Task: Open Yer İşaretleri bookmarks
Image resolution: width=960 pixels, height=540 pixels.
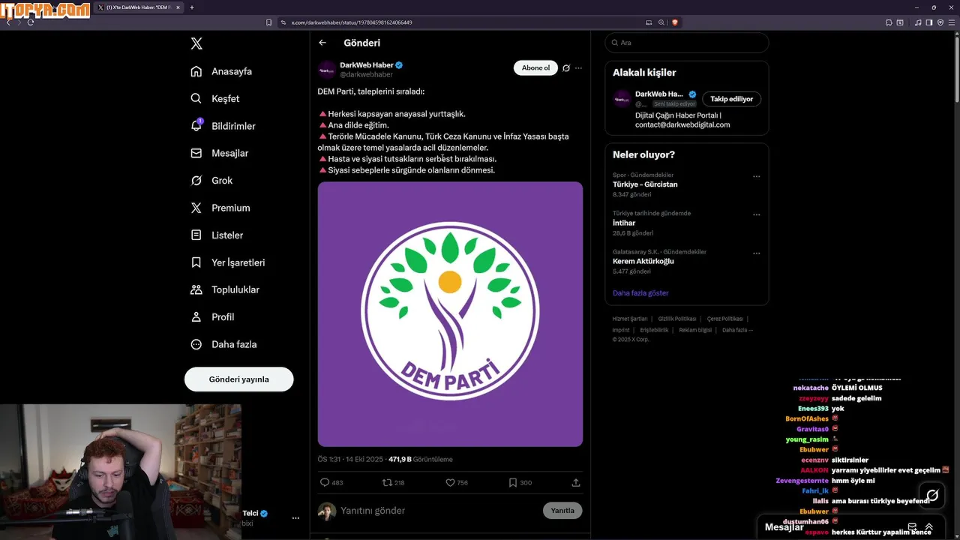Action: point(228,262)
